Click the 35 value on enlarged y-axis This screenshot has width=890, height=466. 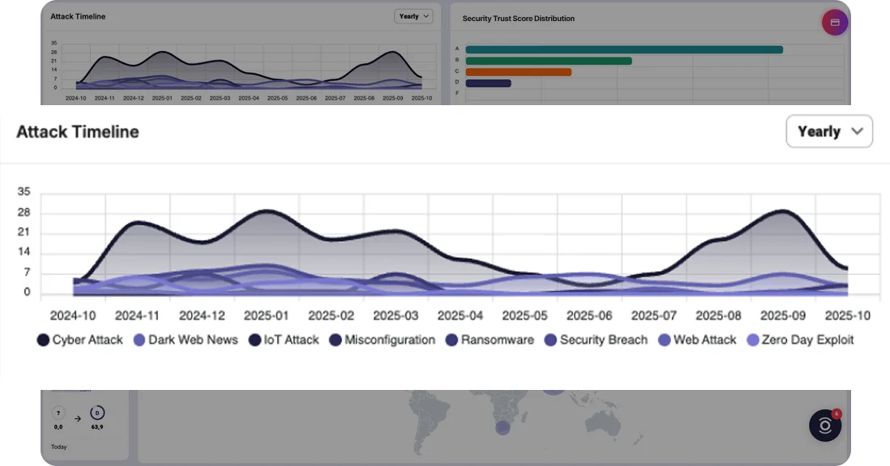pyautogui.click(x=24, y=192)
